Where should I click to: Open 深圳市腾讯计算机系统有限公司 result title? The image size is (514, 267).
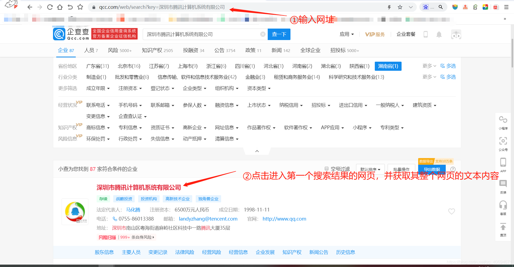[x=139, y=187]
